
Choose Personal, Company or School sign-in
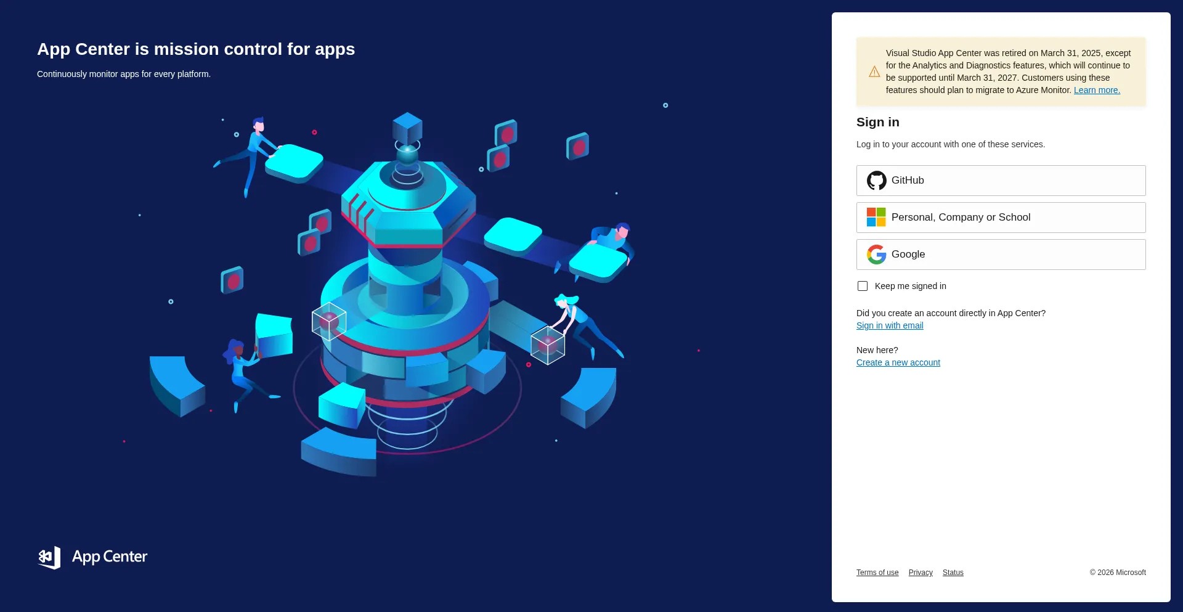pos(1001,218)
